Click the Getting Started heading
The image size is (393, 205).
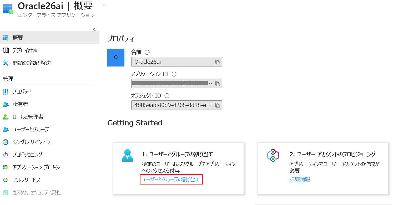[135, 123]
